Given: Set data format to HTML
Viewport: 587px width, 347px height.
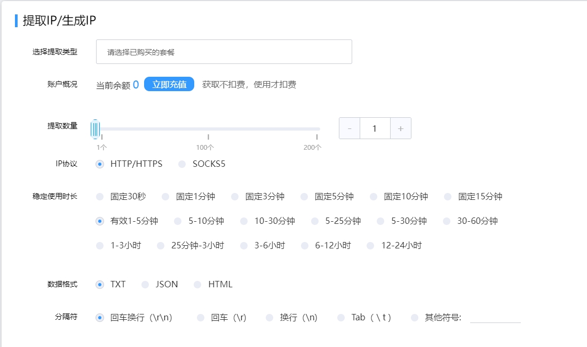Looking at the screenshot, I should pos(197,285).
